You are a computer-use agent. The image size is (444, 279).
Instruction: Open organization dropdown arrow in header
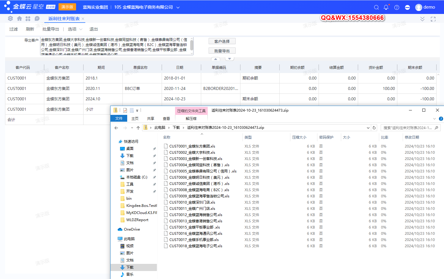click(178, 7)
